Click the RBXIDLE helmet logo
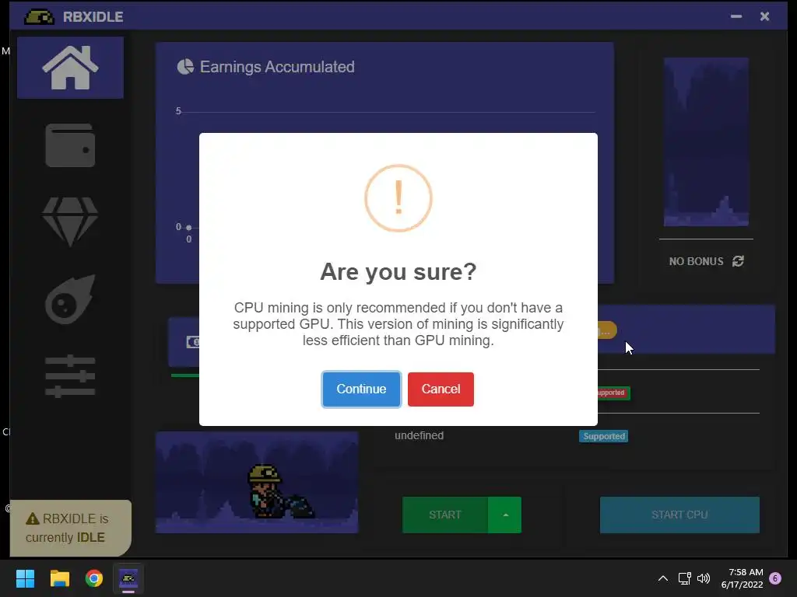This screenshot has height=597, width=797. 39,17
